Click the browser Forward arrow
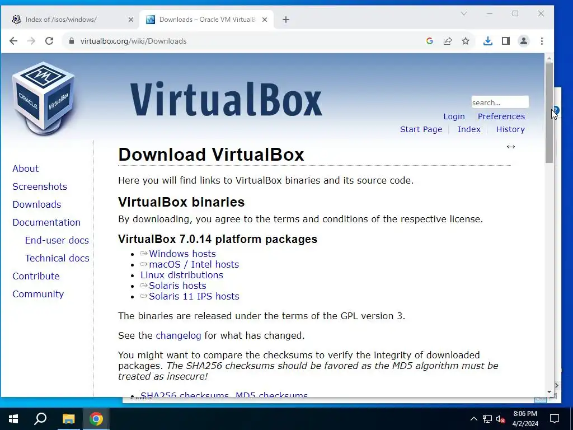 (31, 41)
